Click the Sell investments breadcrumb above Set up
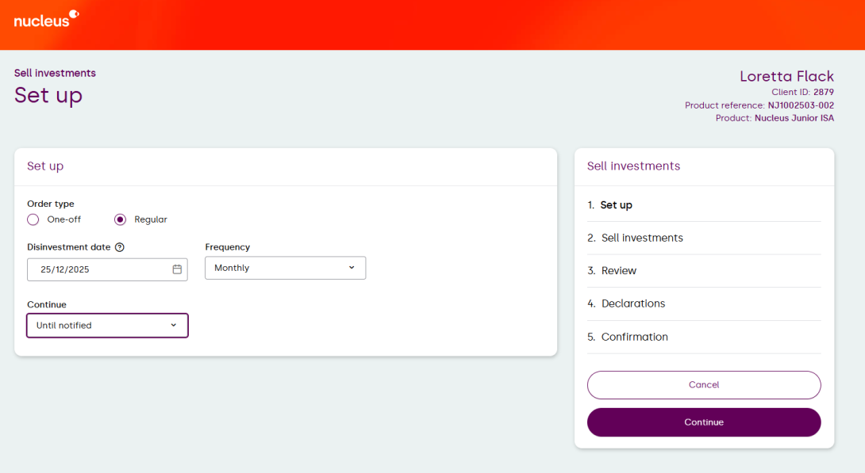 point(55,73)
